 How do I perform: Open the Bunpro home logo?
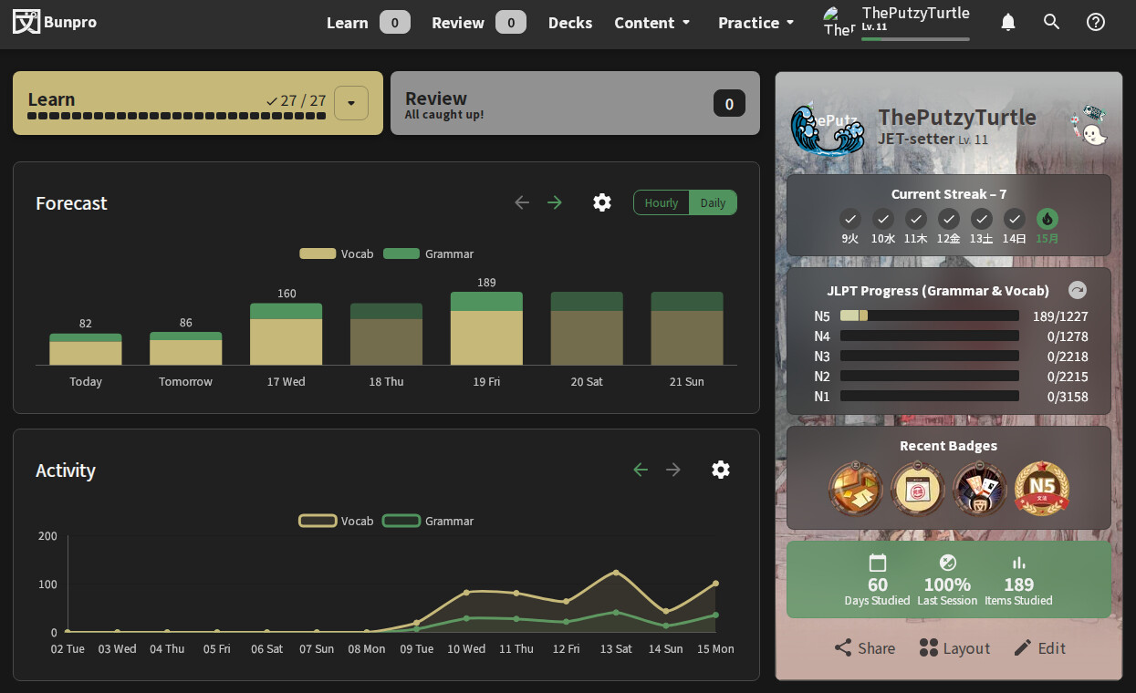point(55,22)
